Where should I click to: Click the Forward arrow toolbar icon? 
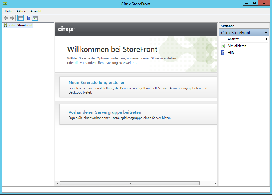12,18
